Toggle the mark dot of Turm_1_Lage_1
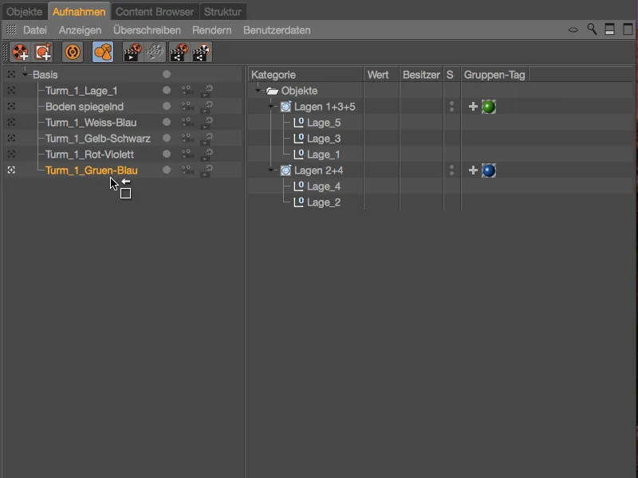Viewport: 638px width, 478px height. [167, 90]
